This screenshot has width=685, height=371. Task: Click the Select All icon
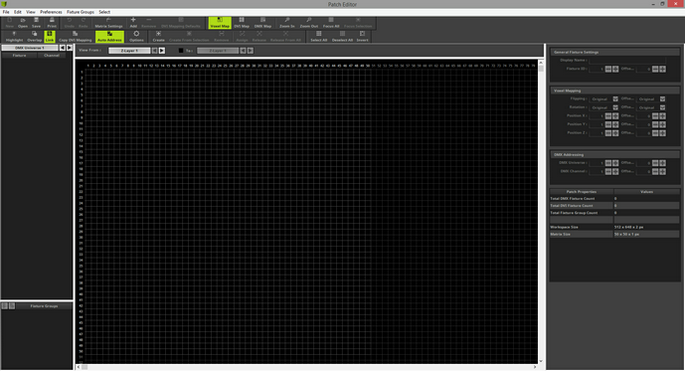click(x=318, y=37)
